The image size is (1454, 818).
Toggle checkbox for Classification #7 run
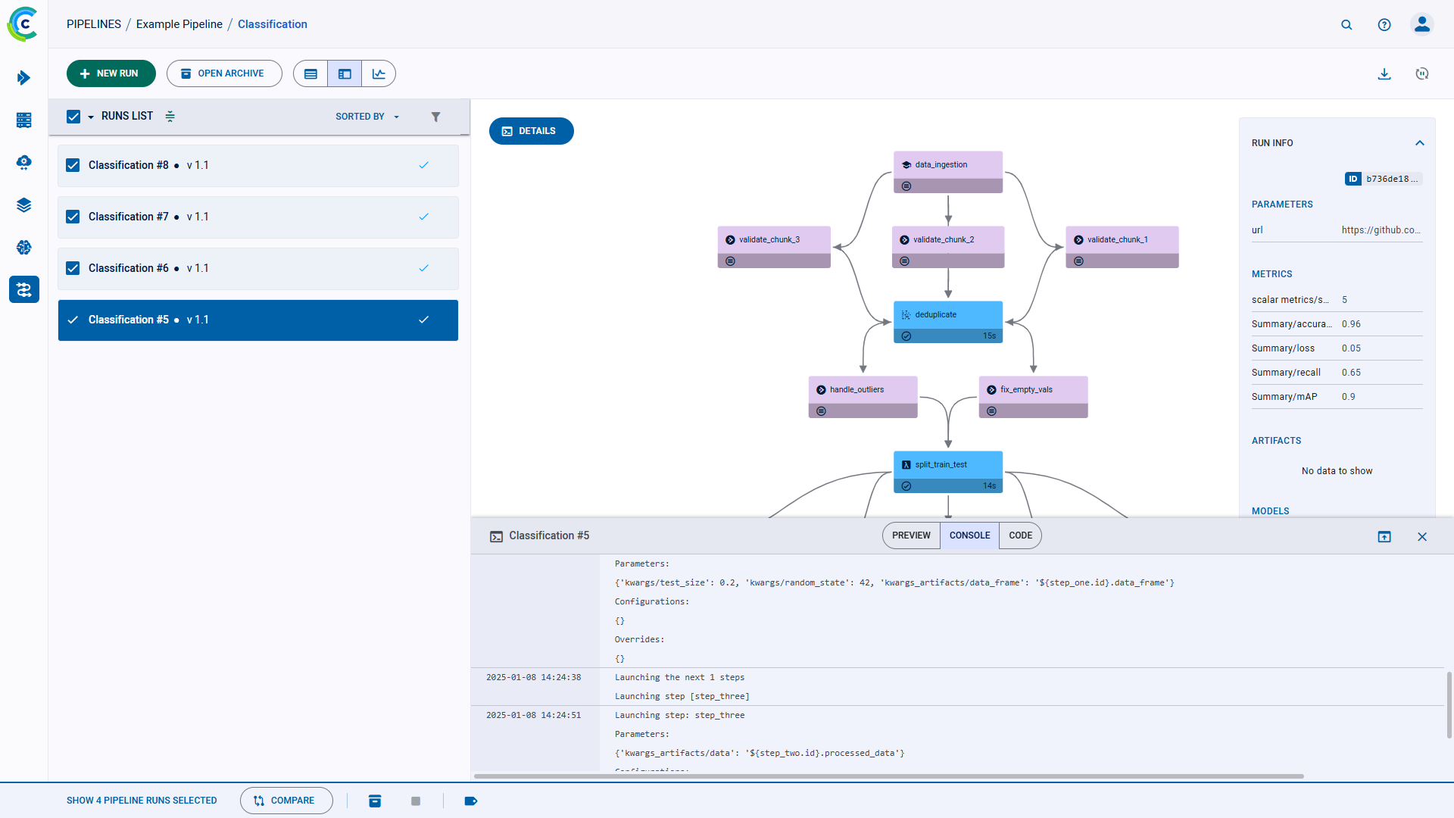point(74,216)
